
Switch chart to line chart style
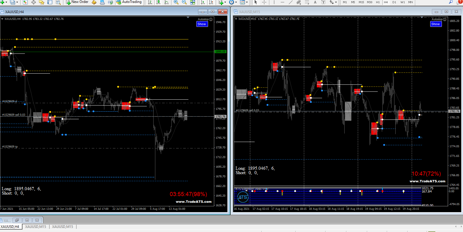click(x=166, y=2)
